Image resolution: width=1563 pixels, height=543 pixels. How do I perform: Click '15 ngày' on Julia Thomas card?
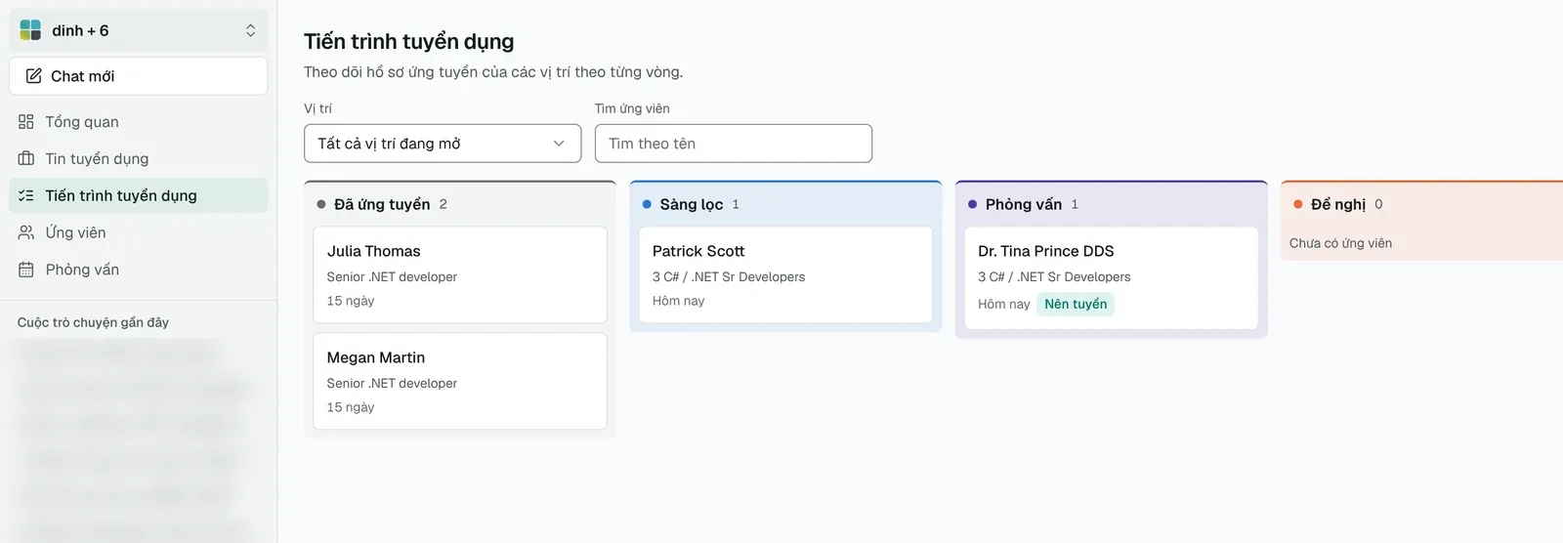pyautogui.click(x=351, y=301)
